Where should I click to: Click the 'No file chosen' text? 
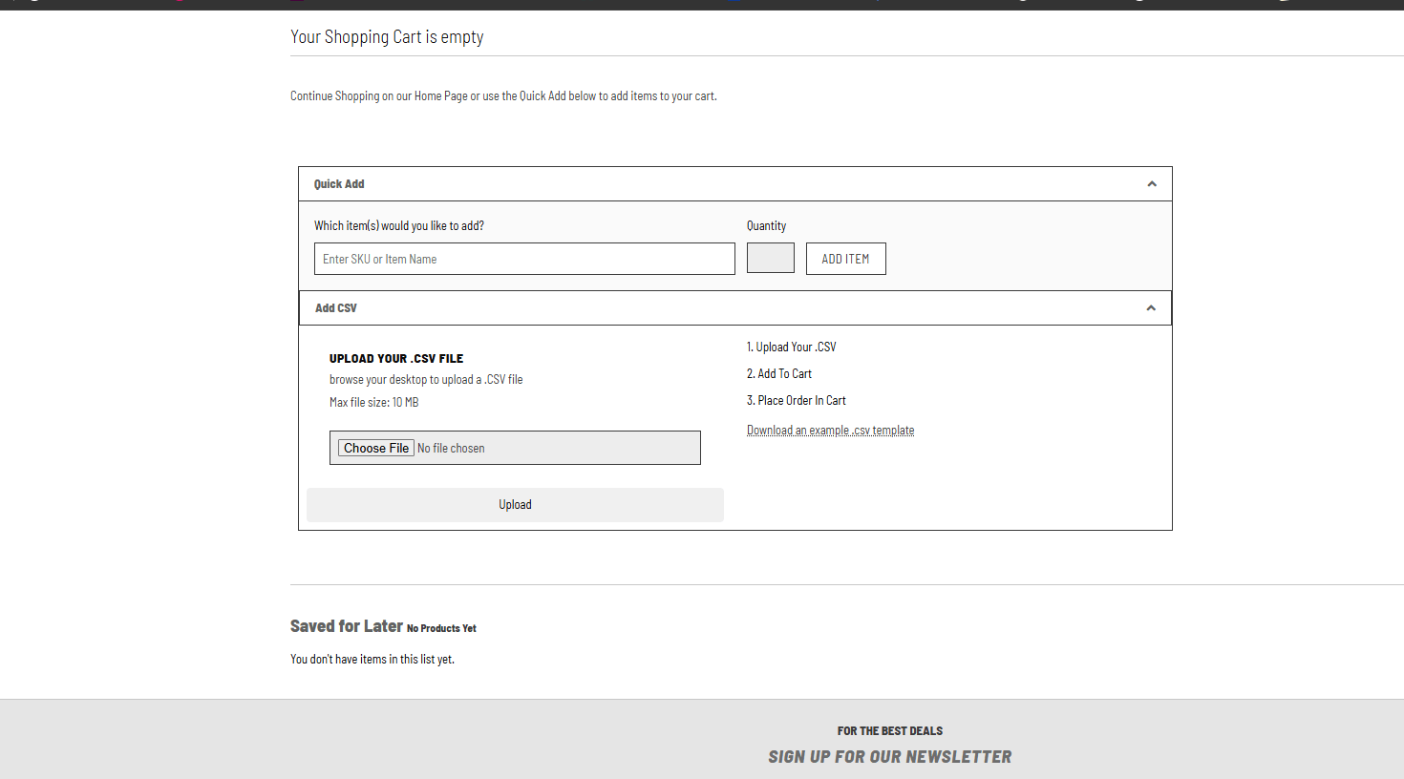pyautogui.click(x=451, y=448)
